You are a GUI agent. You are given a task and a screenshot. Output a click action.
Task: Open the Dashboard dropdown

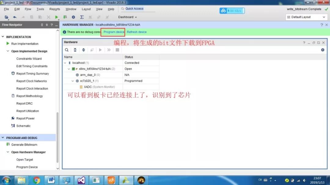pos(127,17)
